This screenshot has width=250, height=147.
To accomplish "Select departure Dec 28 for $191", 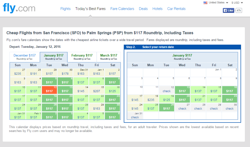I will pyautogui.click(x=33, y=72).
